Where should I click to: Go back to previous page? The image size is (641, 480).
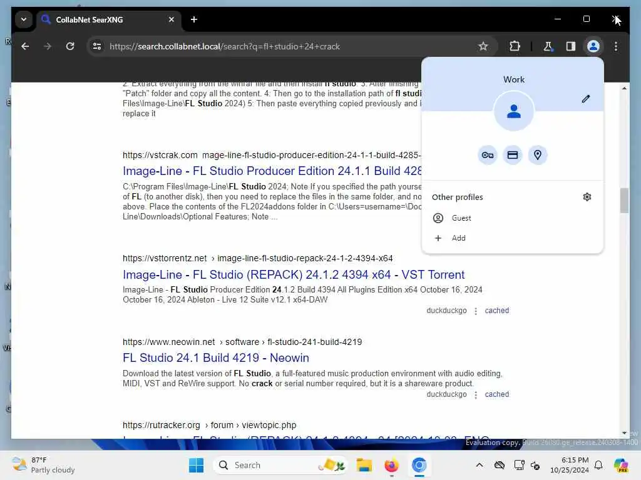pyautogui.click(x=25, y=46)
